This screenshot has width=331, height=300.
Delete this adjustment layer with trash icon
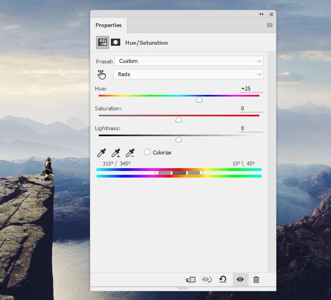[256, 280]
